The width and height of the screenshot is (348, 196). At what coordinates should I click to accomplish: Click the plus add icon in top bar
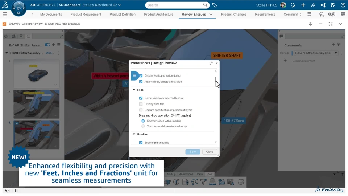tap(303, 5)
